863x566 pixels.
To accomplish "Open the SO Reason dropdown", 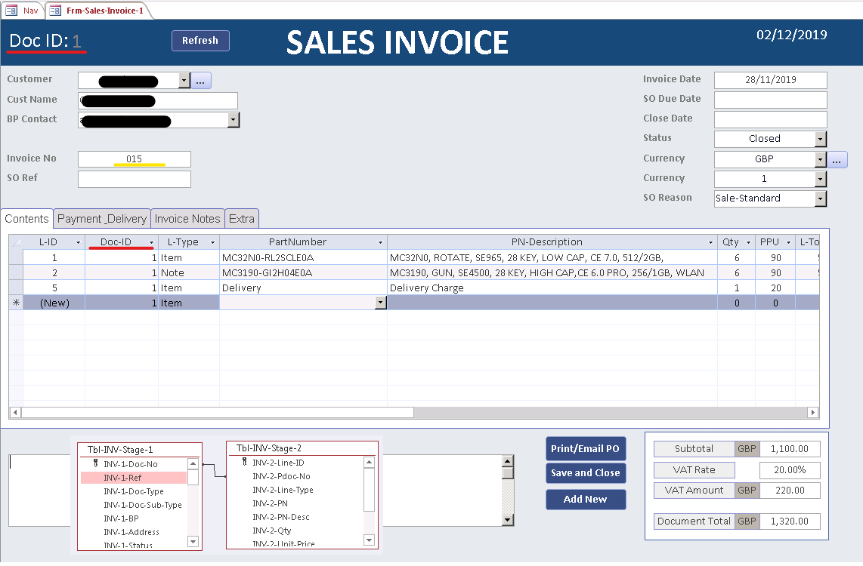I will [821, 198].
